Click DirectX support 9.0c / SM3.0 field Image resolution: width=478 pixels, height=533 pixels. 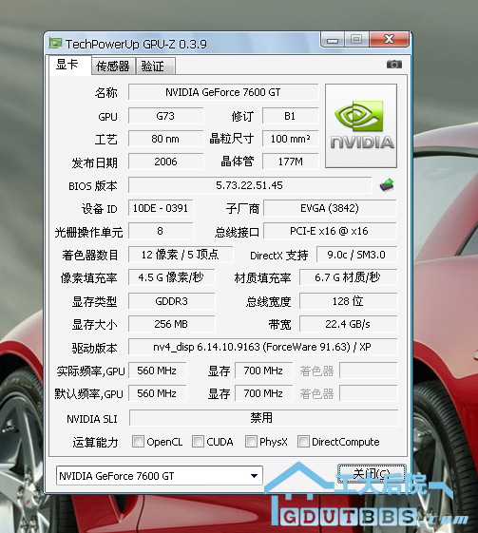[x=356, y=255]
